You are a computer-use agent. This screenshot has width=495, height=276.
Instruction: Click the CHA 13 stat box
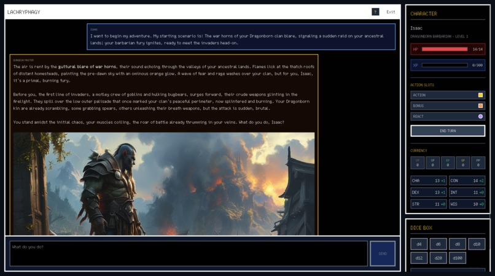tap(429, 181)
